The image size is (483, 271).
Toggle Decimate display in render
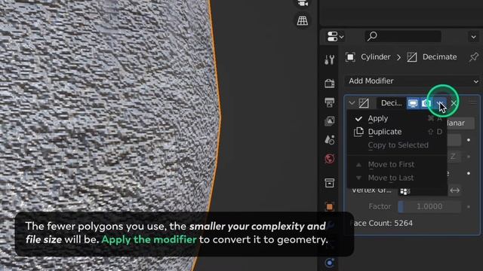coord(426,103)
